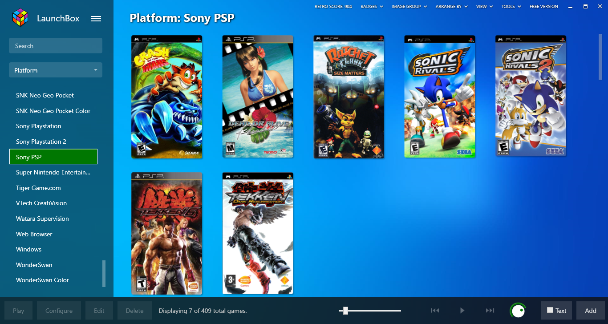Screen dimensions: 608x324
Task: Click the LaunchBox cube logo
Action: (20, 18)
